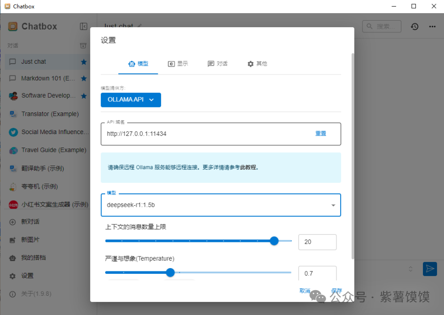
Task: Click the input box expand arrows
Action: 410,269
